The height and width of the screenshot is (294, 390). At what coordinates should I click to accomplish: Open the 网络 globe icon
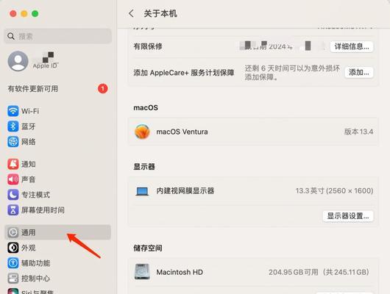13,142
